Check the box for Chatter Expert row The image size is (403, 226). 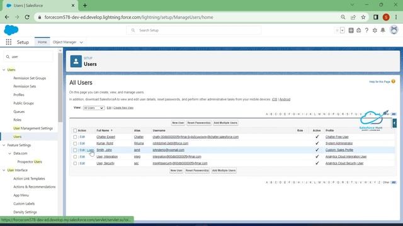75,137
